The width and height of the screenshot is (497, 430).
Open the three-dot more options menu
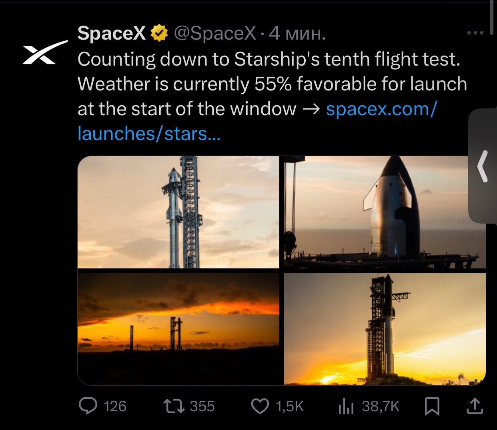[475, 33]
